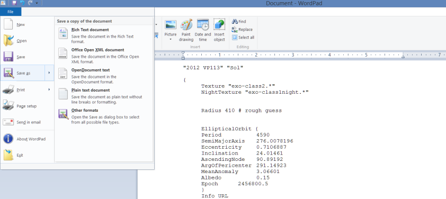The image size is (446, 199).
Task: Click the 'Info URL' line in document
Action: (x=215, y=196)
